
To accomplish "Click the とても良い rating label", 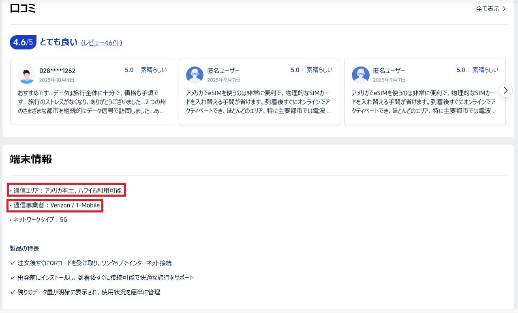I will coord(58,42).
